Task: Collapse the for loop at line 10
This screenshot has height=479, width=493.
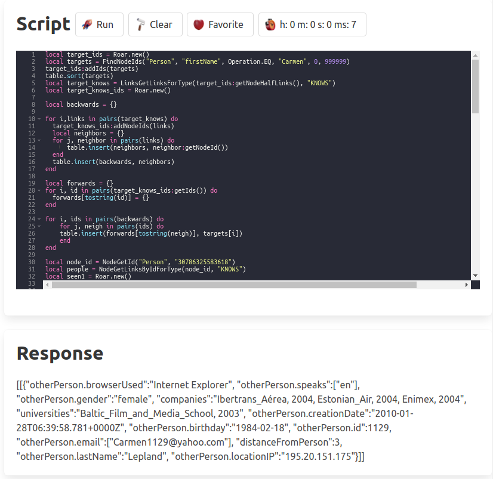Action: point(39,119)
